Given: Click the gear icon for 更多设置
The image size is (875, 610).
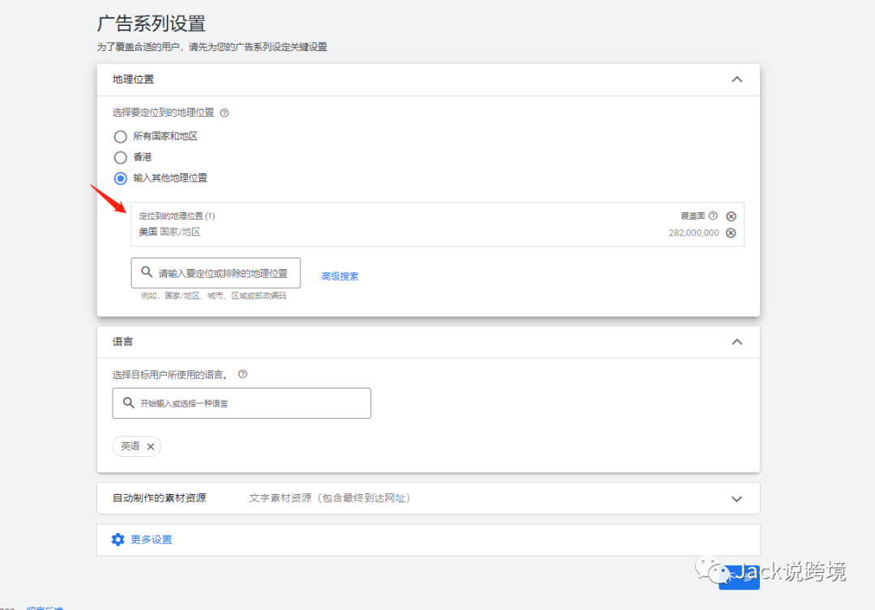Looking at the screenshot, I should pyautogui.click(x=117, y=540).
